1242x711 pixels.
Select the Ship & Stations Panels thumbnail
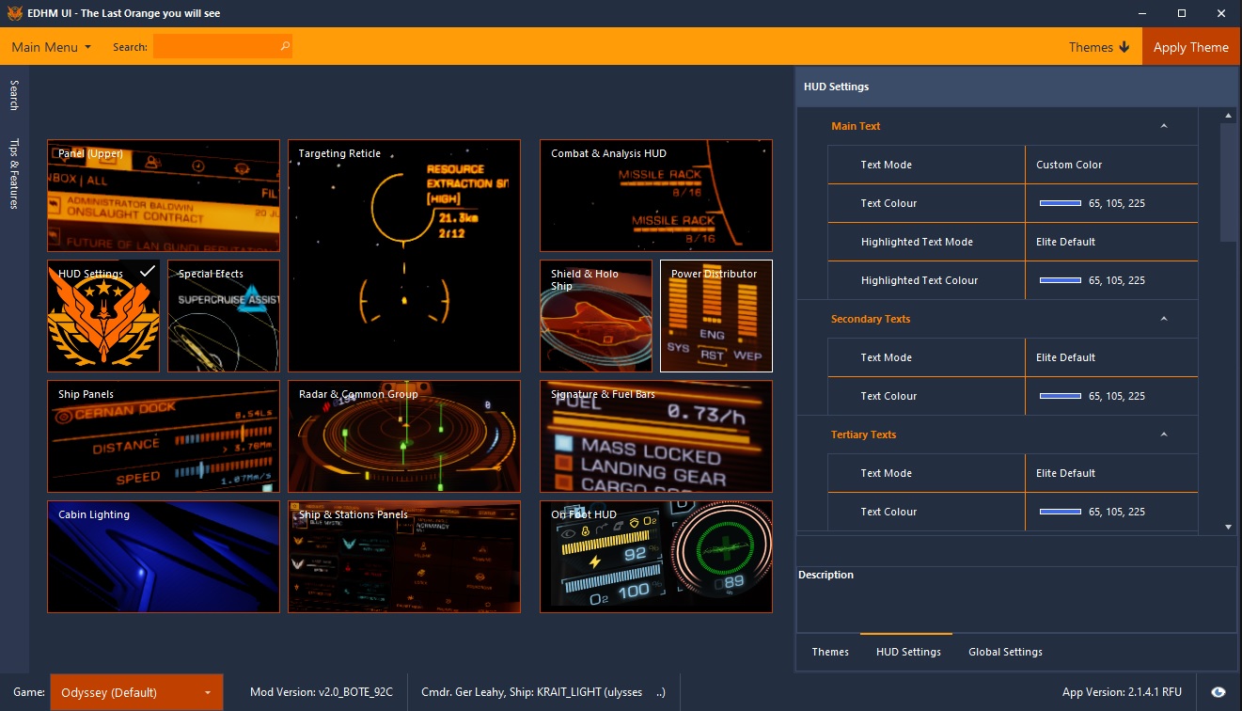(404, 557)
